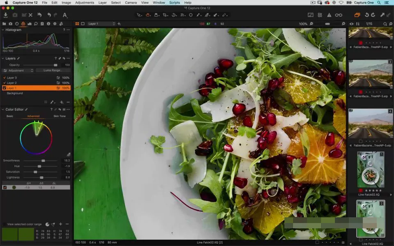Screen dimensions: 394x246
Task: Open the Adjustment layer type dropdown
Action: [x=18, y=71]
